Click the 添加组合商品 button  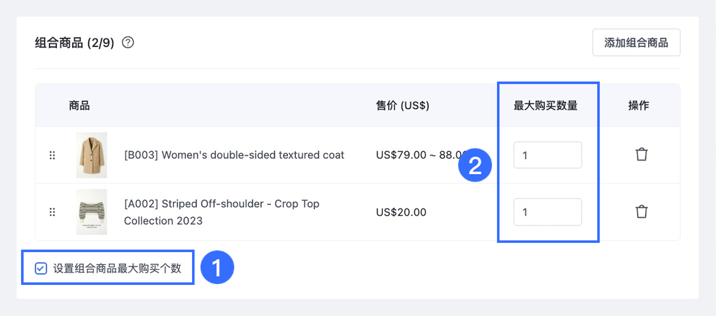coord(636,42)
